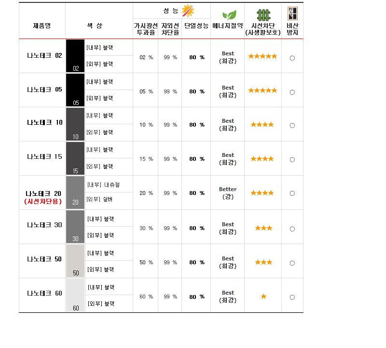Viewport: 386px width, 348px height.
Task: Click the product name 나노테크 15
Action: pos(44,156)
